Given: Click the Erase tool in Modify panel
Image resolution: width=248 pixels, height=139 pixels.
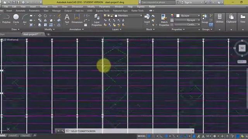Looking at the screenshot, I should tap(59, 16).
